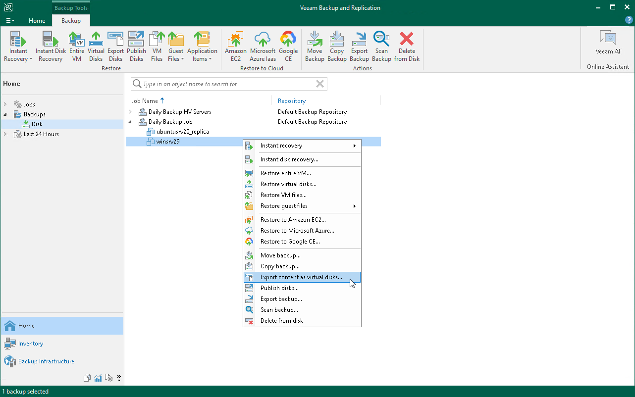
Task: Open Veeam AI online assistant
Action: (x=607, y=43)
